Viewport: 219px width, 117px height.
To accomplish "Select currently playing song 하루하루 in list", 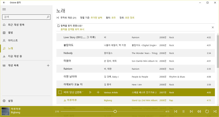I will pyautogui.click(x=72, y=100).
